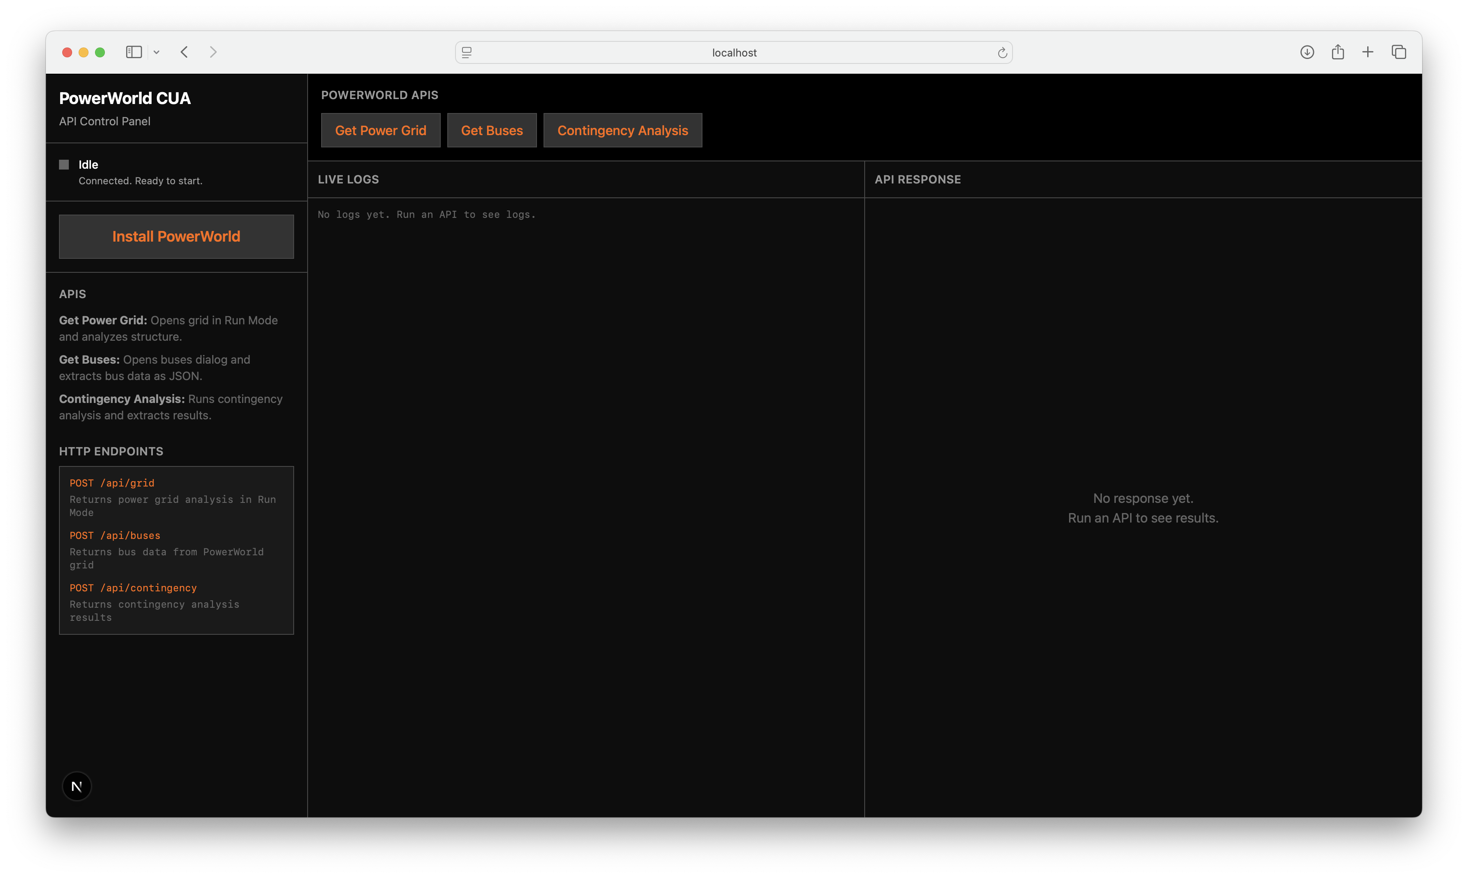1468x878 pixels.
Task: Reload the localhost page
Action: coord(1002,53)
